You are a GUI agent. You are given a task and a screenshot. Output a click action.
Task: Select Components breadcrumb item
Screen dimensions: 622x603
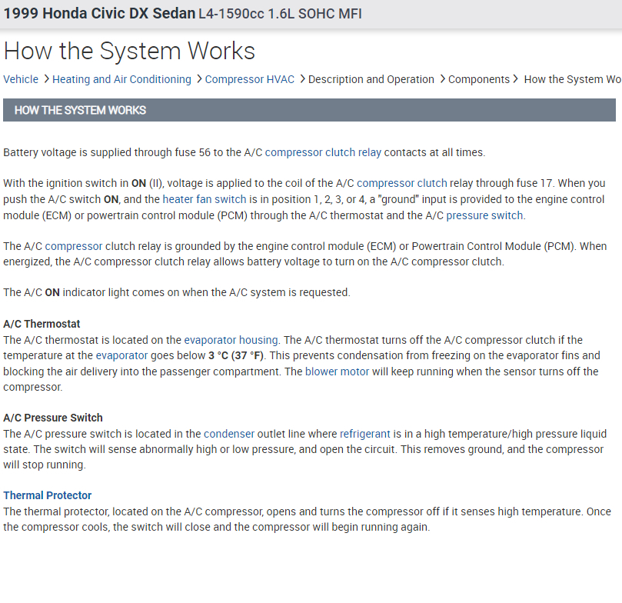(479, 79)
